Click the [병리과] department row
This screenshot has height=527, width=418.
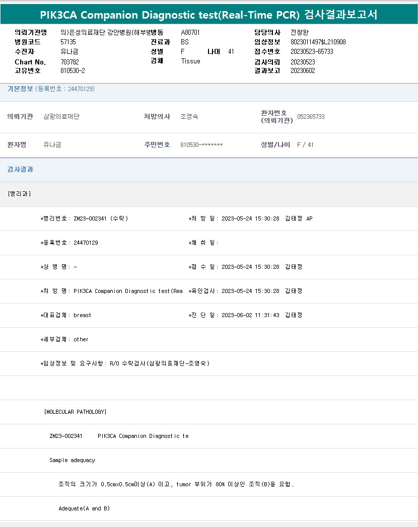(x=20, y=194)
